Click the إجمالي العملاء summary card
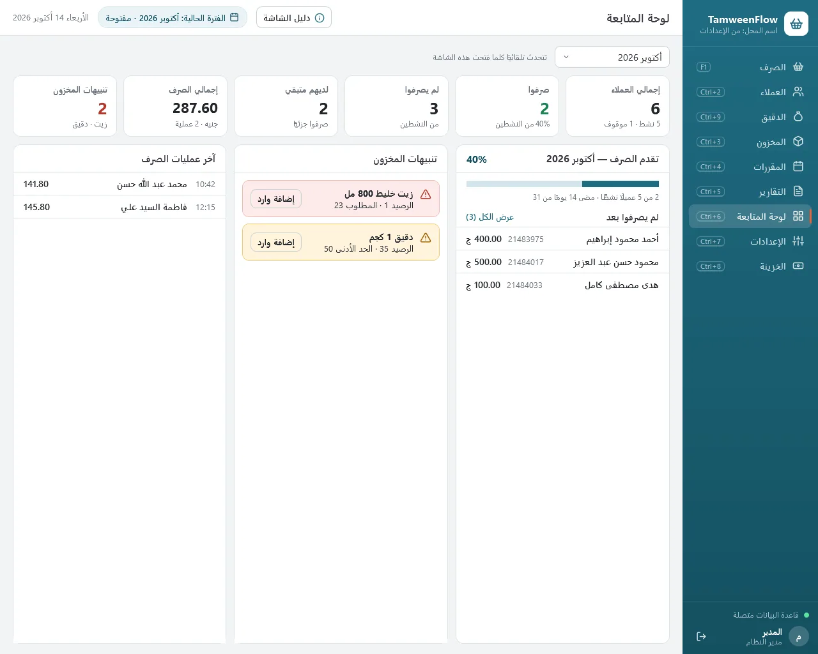The width and height of the screenshot is (818, 654). 618,106
